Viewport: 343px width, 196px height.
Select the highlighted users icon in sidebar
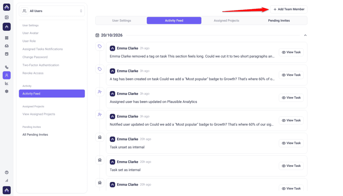coord(7,75)
